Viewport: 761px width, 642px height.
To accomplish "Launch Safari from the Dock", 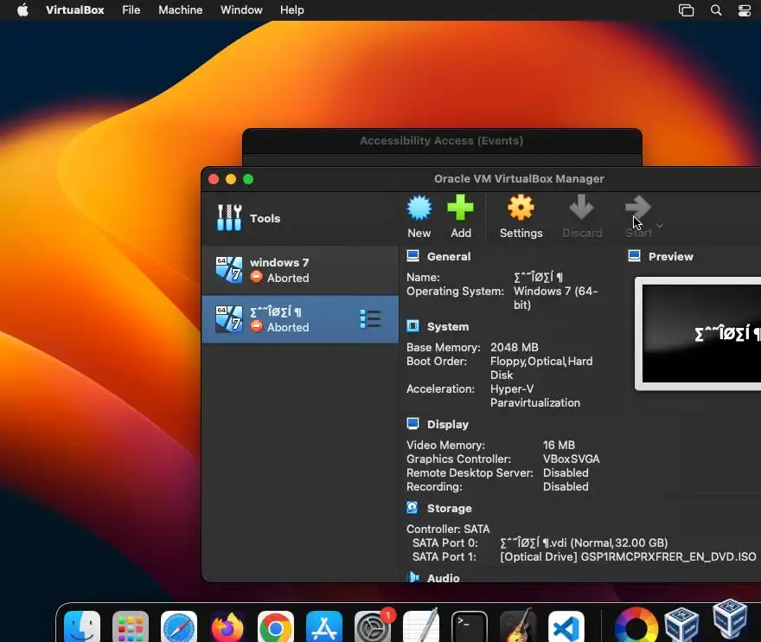I will pos(179,626).
